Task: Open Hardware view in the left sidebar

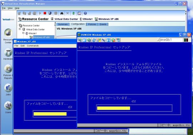Action: point(8,54)
